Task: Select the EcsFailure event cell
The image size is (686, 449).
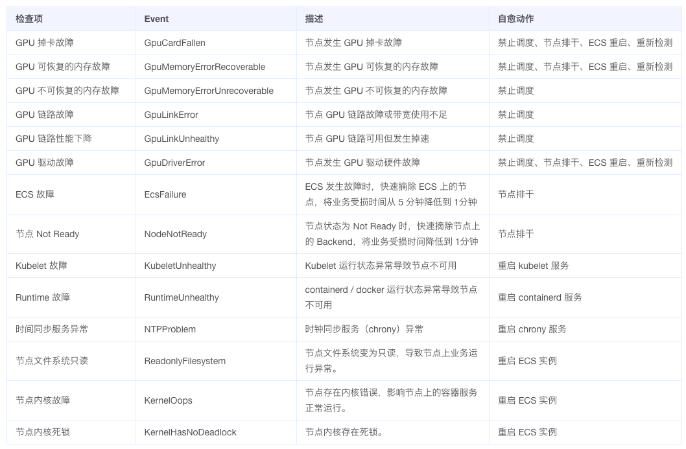Action: pos(165,194)
